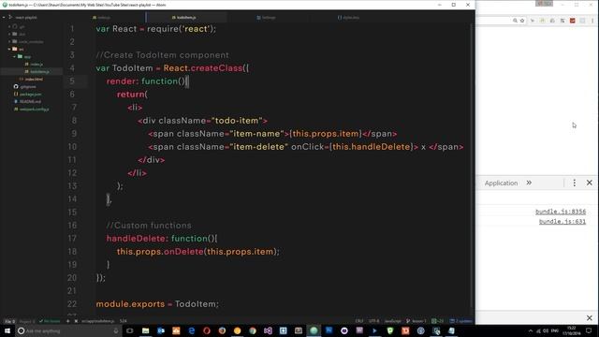This screenshot has height=337, width=599.
Task: Open Outlook from the taskbar
Action: coord(161,330)
